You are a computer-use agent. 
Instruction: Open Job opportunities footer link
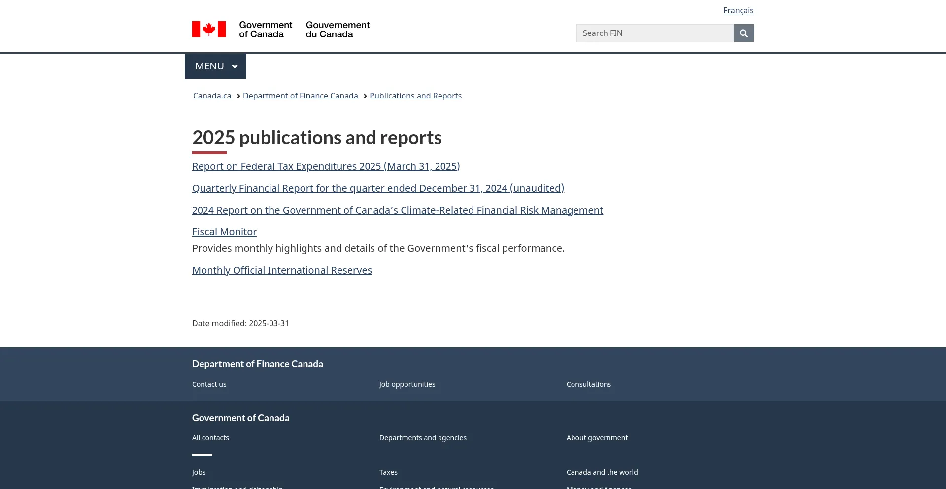click(407, 384)
